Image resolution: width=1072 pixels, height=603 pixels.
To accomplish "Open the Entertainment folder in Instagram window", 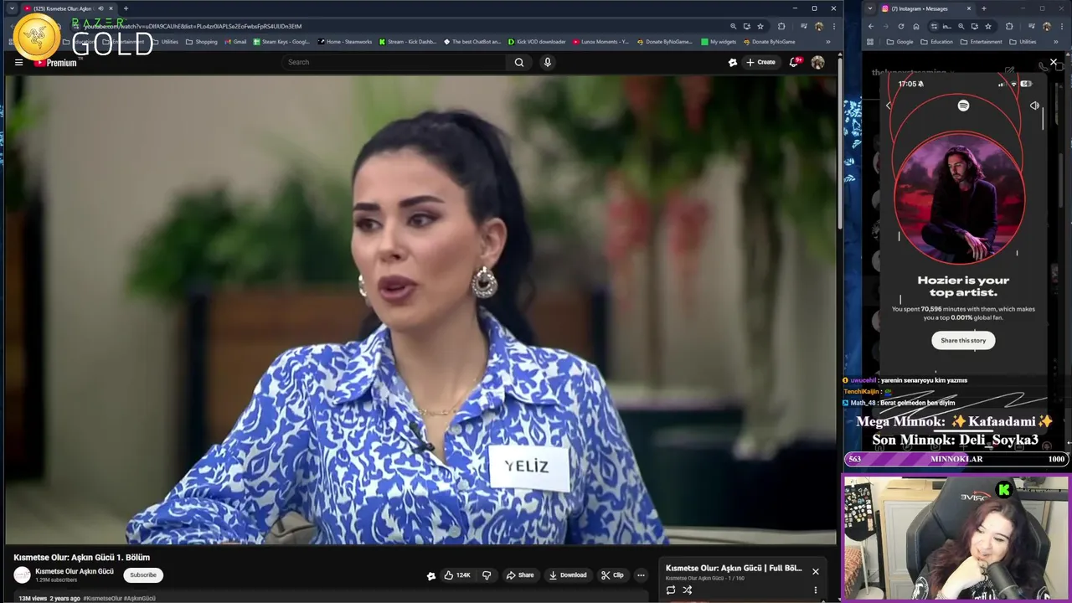I will coord(982,42).
